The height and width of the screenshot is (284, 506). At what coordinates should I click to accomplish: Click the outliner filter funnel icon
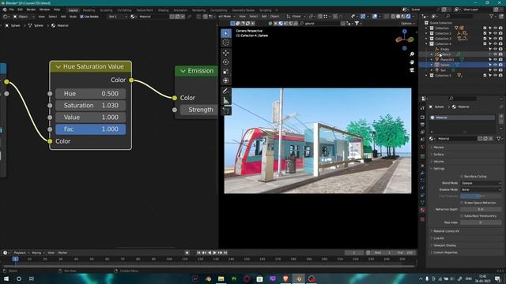pos(492,16)
